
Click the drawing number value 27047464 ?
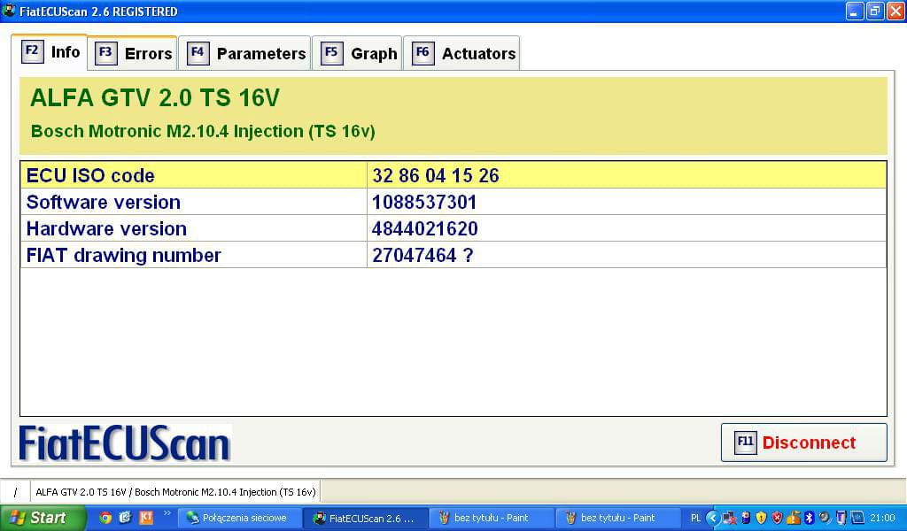click(x=422, y=256)
